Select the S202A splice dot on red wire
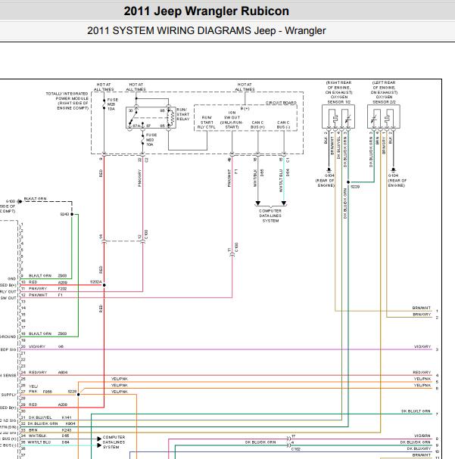The height and width of the screenshot is (459, 455). click(104, 285)
